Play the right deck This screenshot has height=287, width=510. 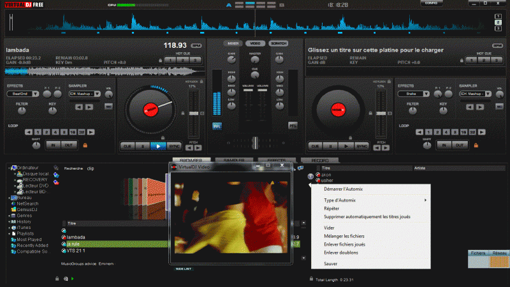click(346, 147)
